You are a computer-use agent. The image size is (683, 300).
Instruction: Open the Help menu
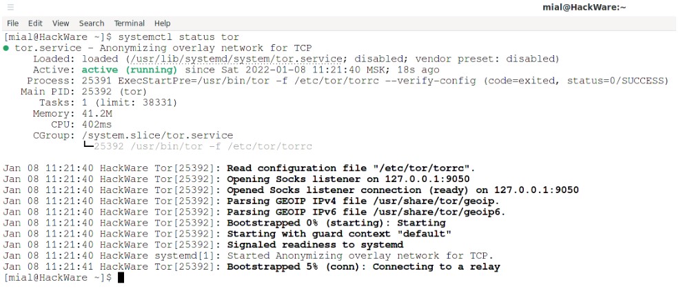162,23
